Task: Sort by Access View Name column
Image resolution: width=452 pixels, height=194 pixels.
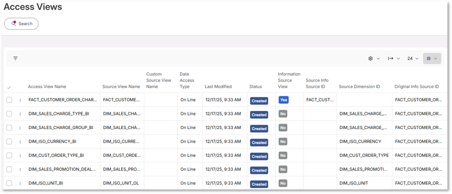Action: (x=47, y=87)
